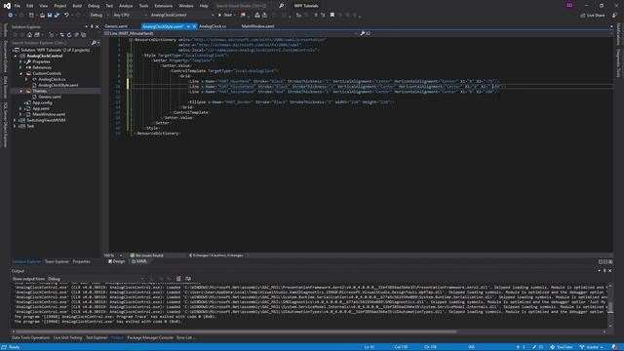Select App.config in Solution Explorer
The width and height of the screenshot is (624, 351).
(x=42, y=102)
